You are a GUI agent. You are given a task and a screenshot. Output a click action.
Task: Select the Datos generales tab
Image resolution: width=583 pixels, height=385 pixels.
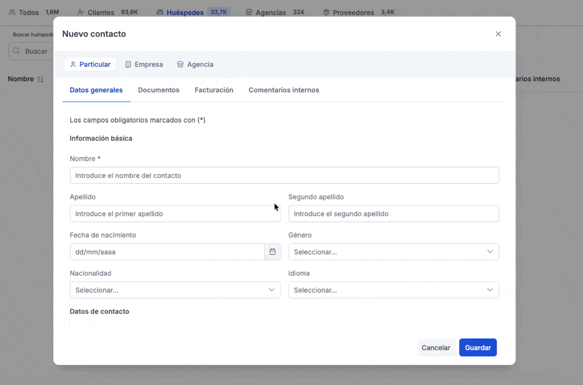(96, 90)
